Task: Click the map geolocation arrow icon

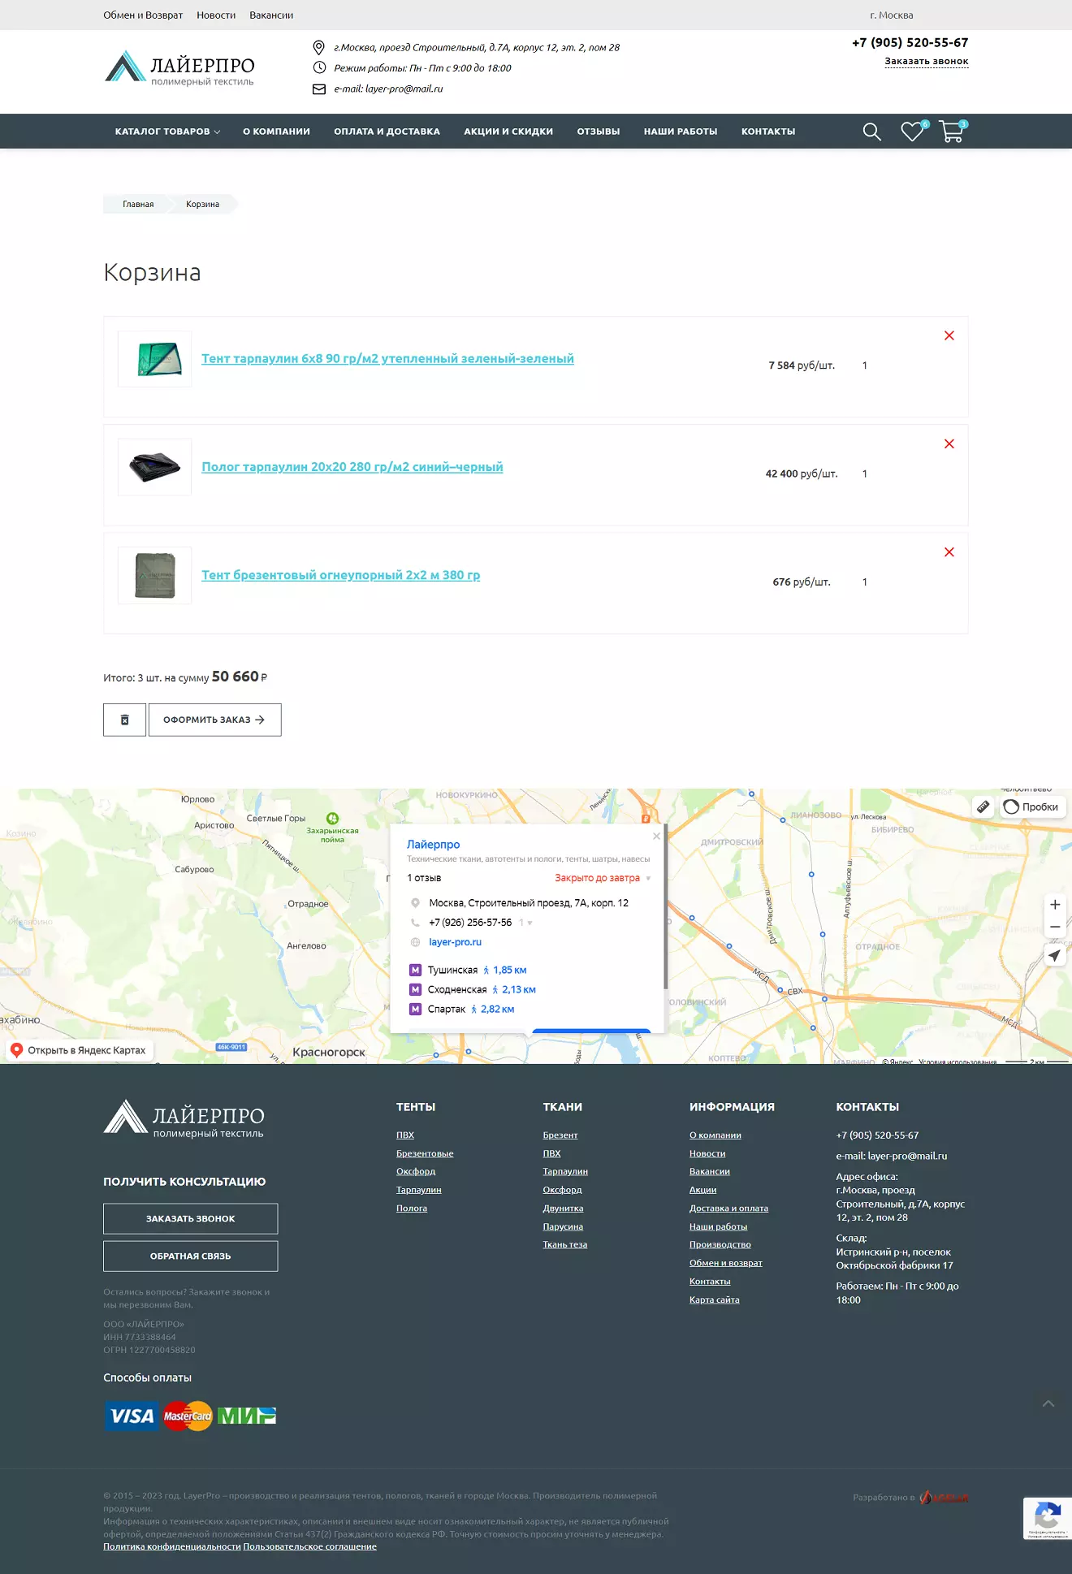Action: [x=1055, y=956]
